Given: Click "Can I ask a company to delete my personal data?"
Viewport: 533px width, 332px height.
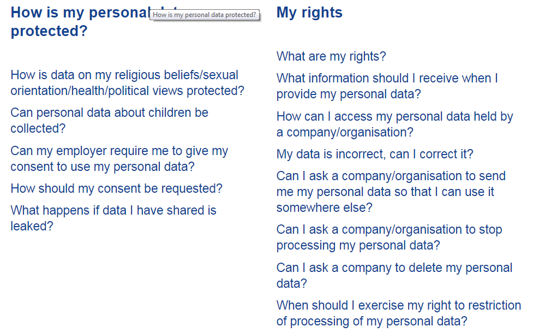Looking at the screenshot, I should pyautogui.click(x=394, y=275).
